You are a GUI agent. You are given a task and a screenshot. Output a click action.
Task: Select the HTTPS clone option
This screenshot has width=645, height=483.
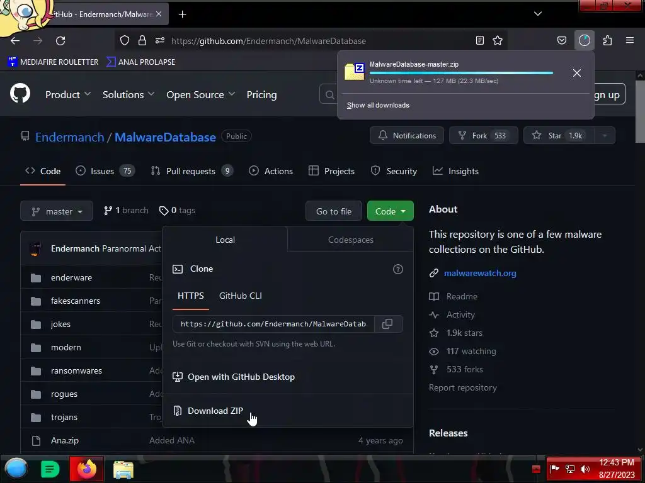click(190, 296)
